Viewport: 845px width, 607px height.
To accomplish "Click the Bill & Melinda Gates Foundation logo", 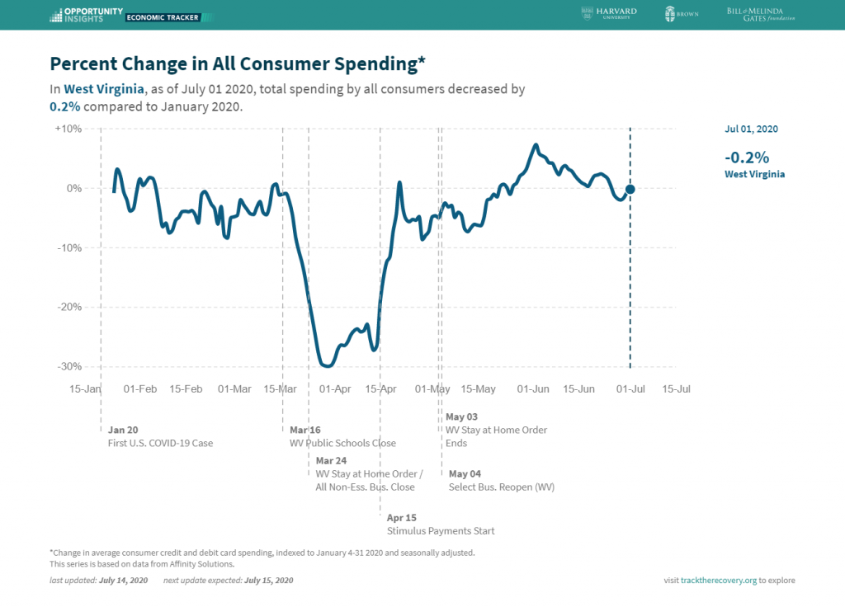I will pos(760,15).
